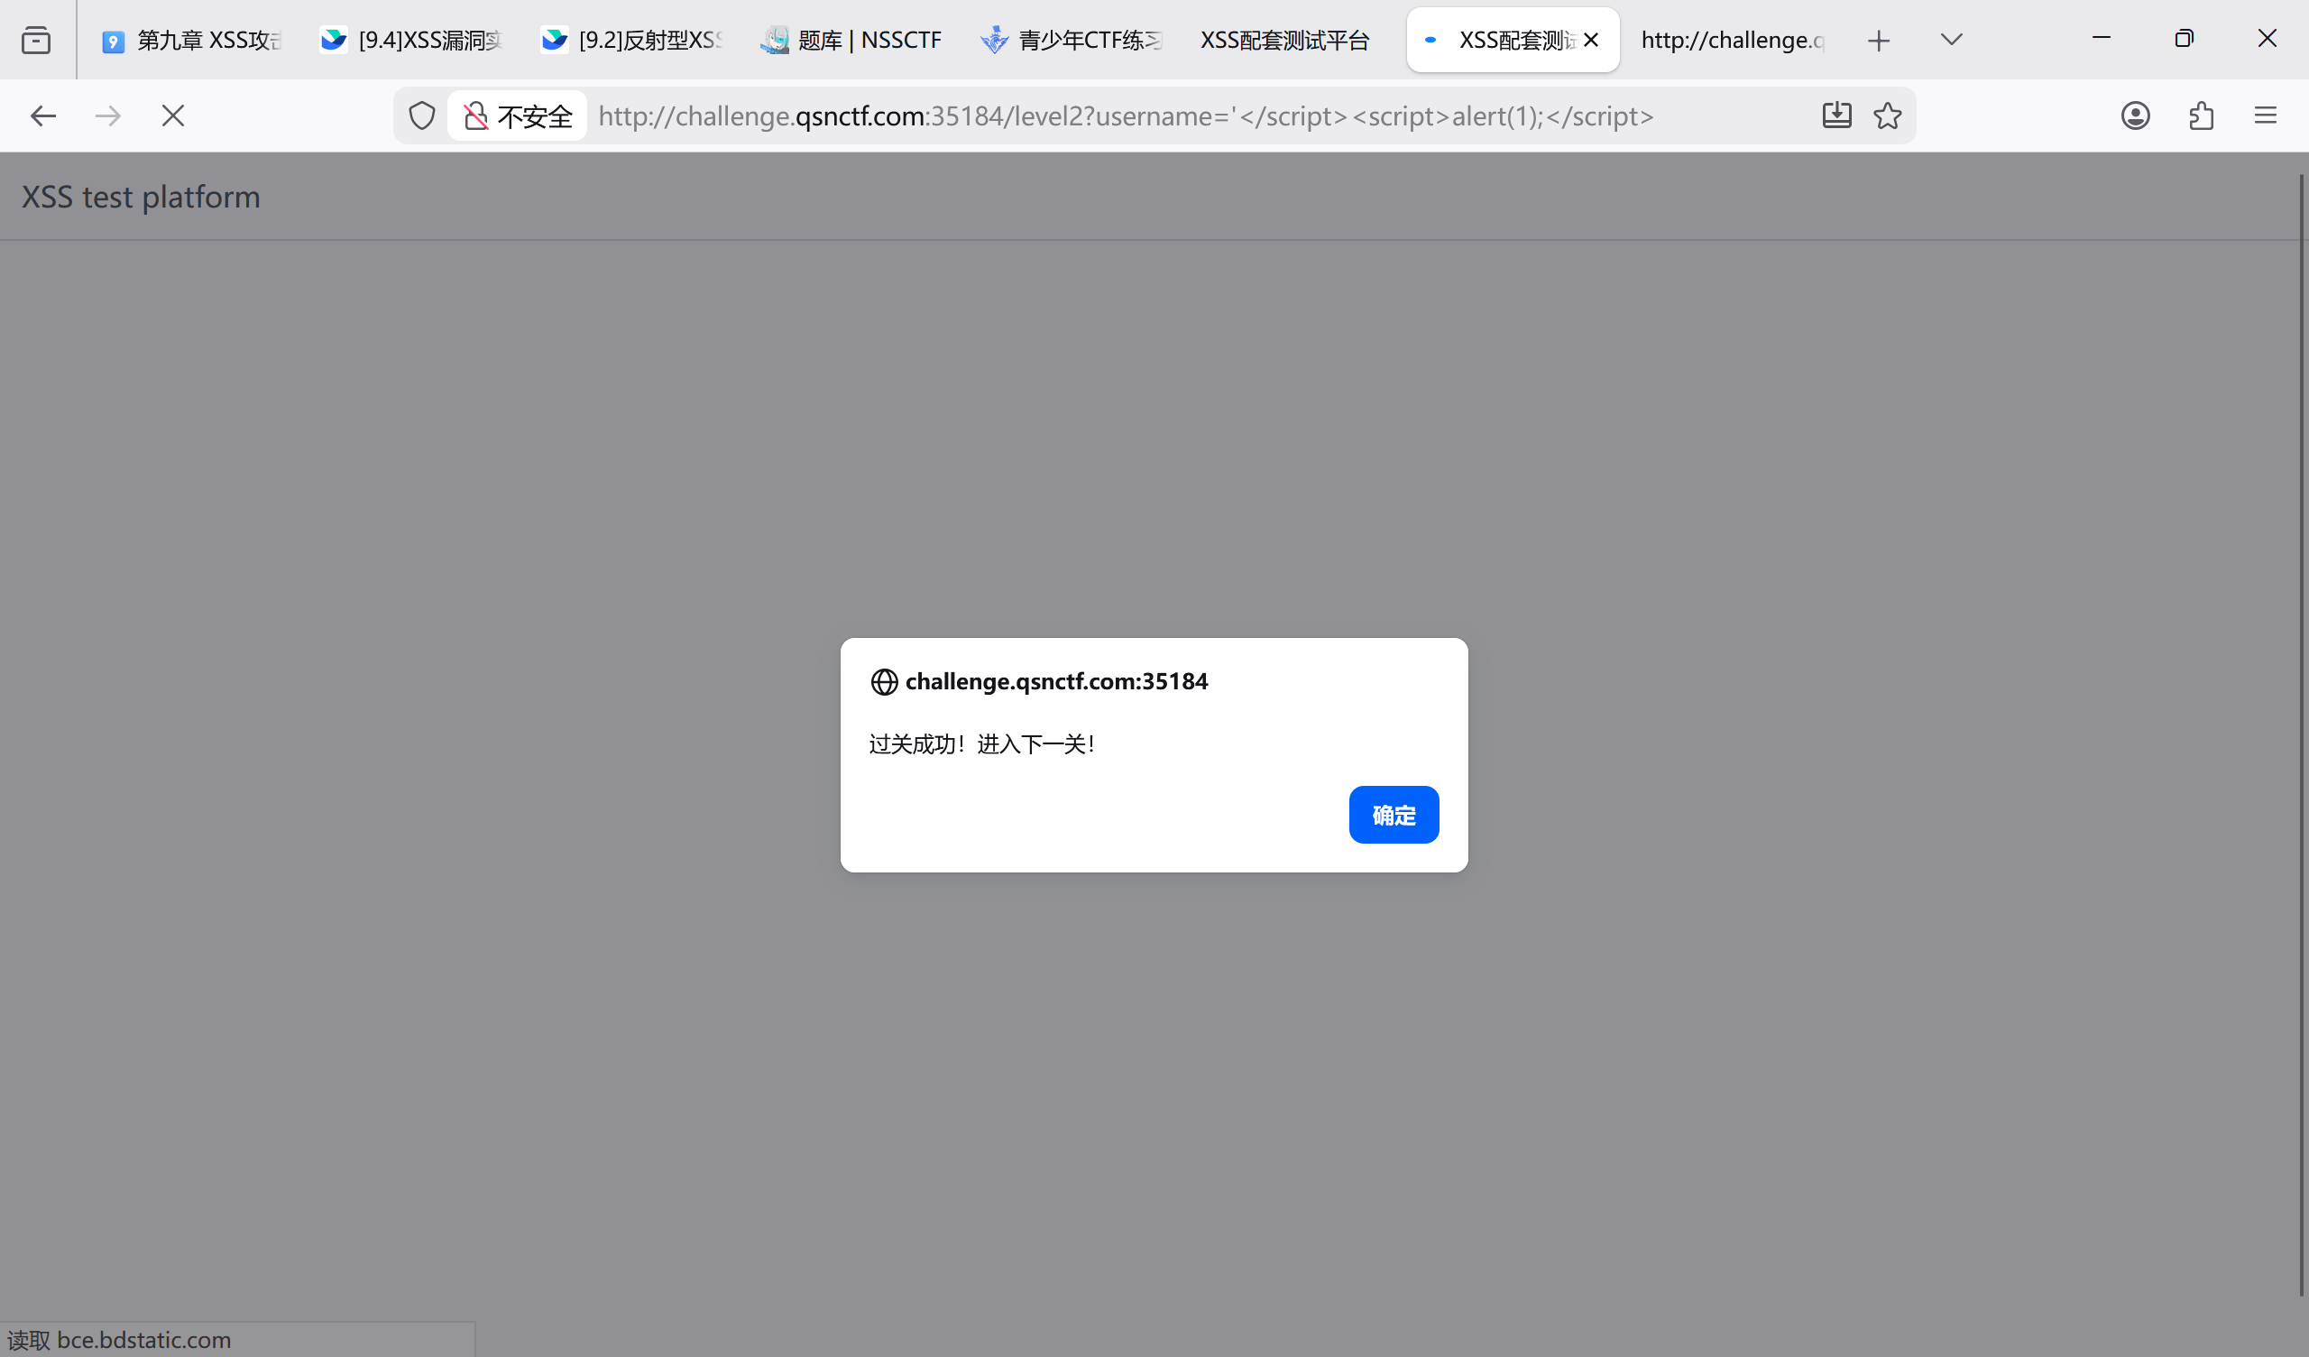The width and height of the screenshot is (2309, 1357).
Task: Switch to [9.4]XSS漏洞 tab
Action: tap(412, 41)
